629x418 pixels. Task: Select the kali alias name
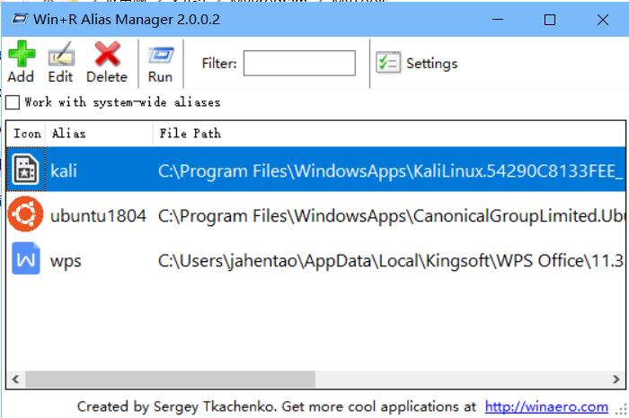tap(64, 171)
